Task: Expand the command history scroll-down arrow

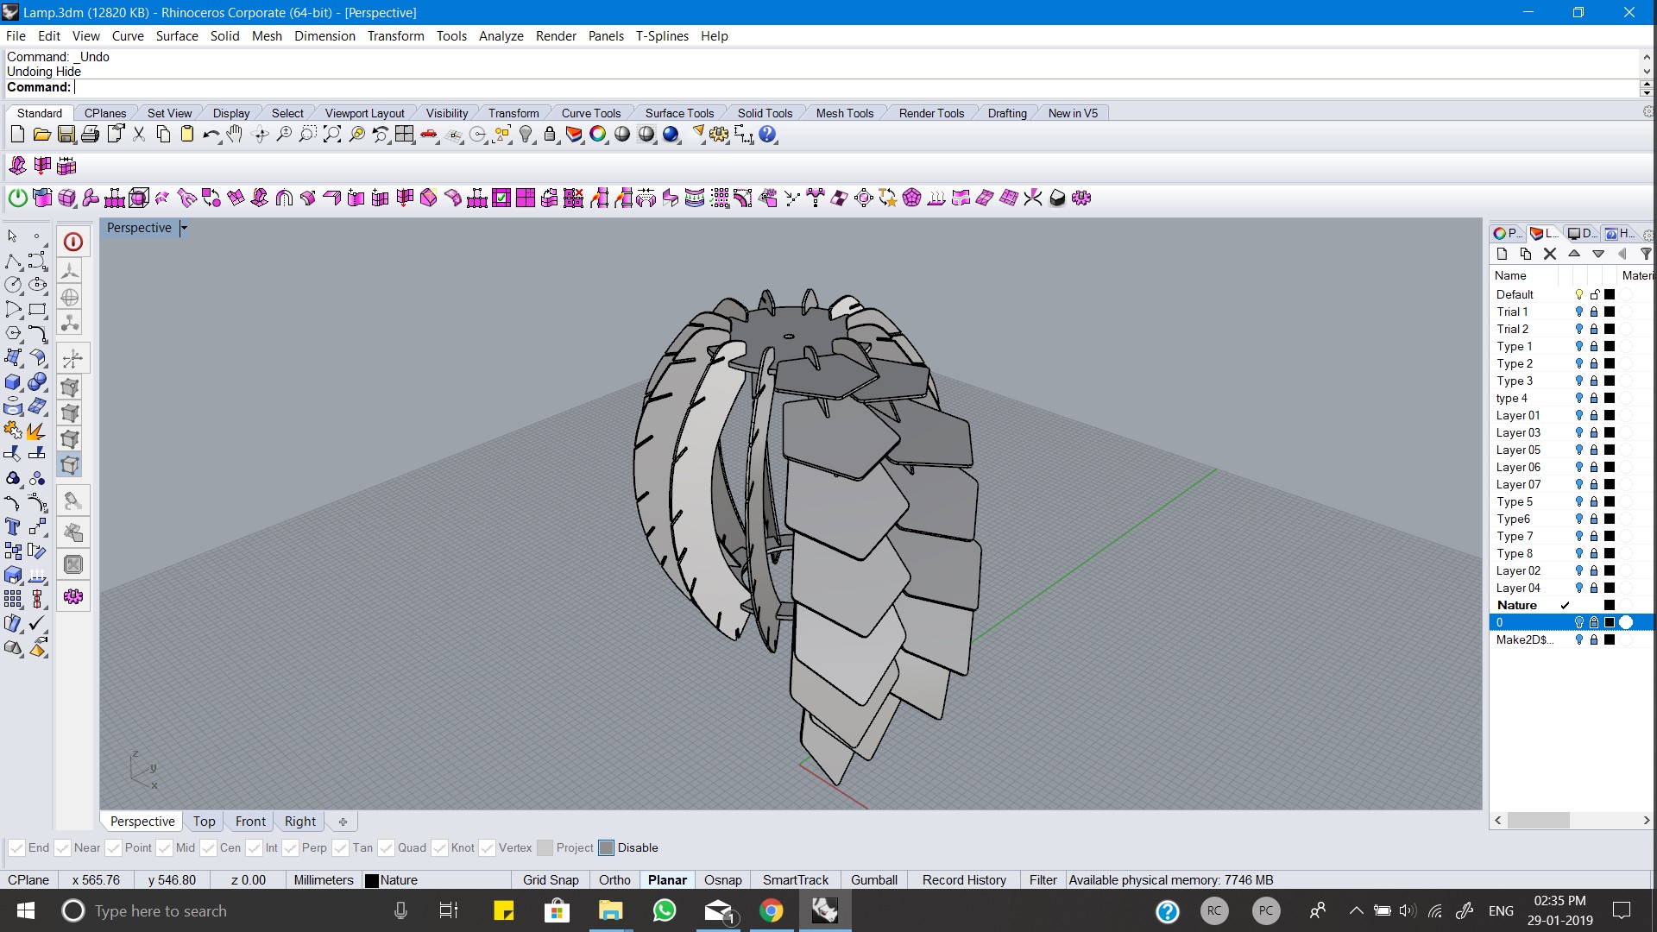Action: point(1646,72)
